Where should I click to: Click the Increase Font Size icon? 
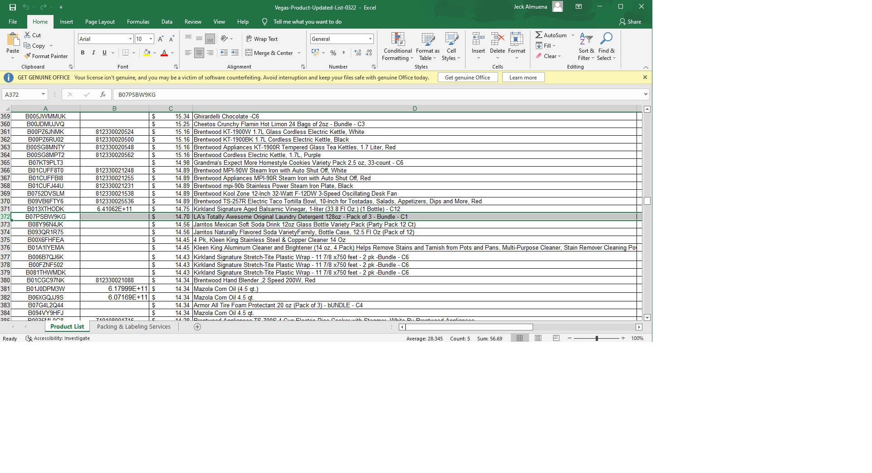click(161, 39)
